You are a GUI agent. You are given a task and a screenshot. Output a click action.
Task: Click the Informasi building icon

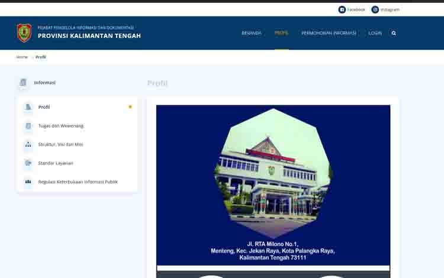click(x=23, y=83)
